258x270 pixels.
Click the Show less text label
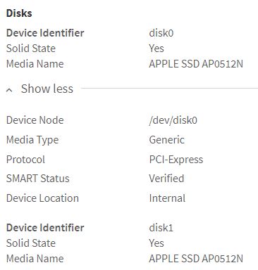pos(47,89)
